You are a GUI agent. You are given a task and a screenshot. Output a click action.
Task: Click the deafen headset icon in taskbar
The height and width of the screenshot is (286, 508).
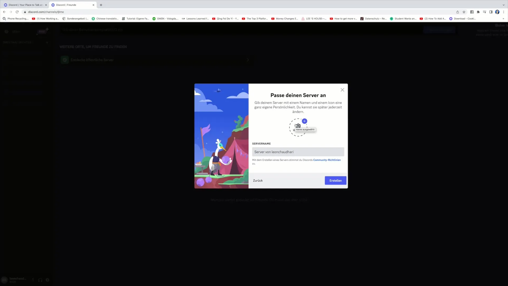click(x=40, y=280)
